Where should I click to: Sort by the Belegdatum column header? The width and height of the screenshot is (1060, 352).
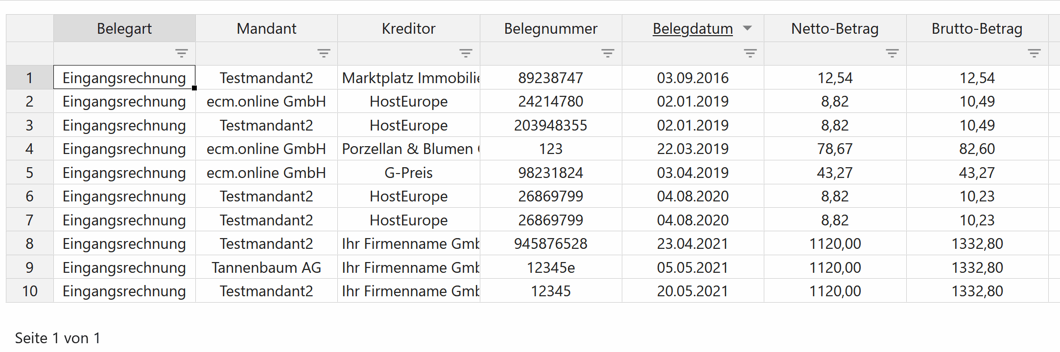point(692,29)
